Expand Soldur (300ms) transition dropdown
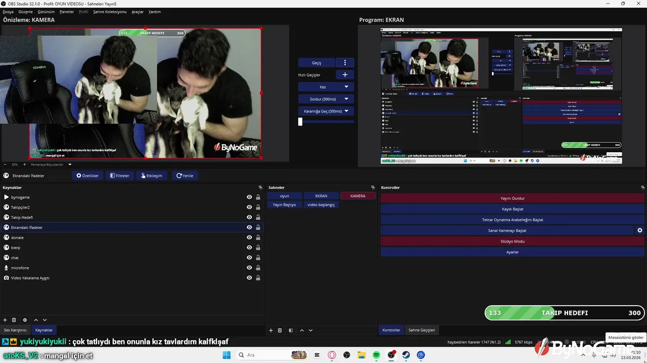The height and width of the screenshot is (363, 647). tap(346, 99)
